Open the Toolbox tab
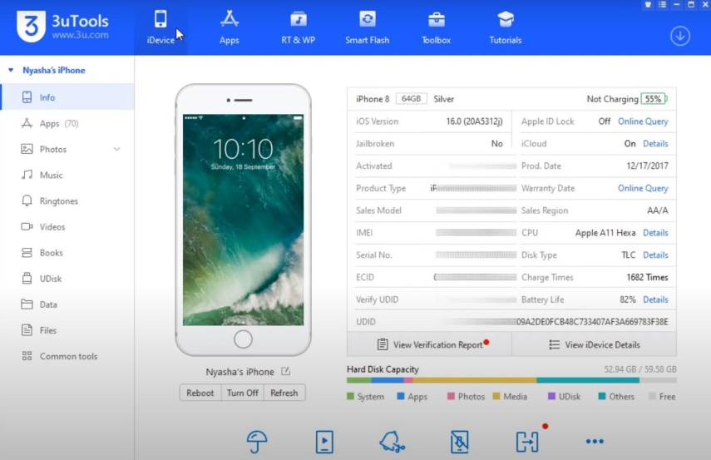 pyautogui.click(x=437, y=27)
